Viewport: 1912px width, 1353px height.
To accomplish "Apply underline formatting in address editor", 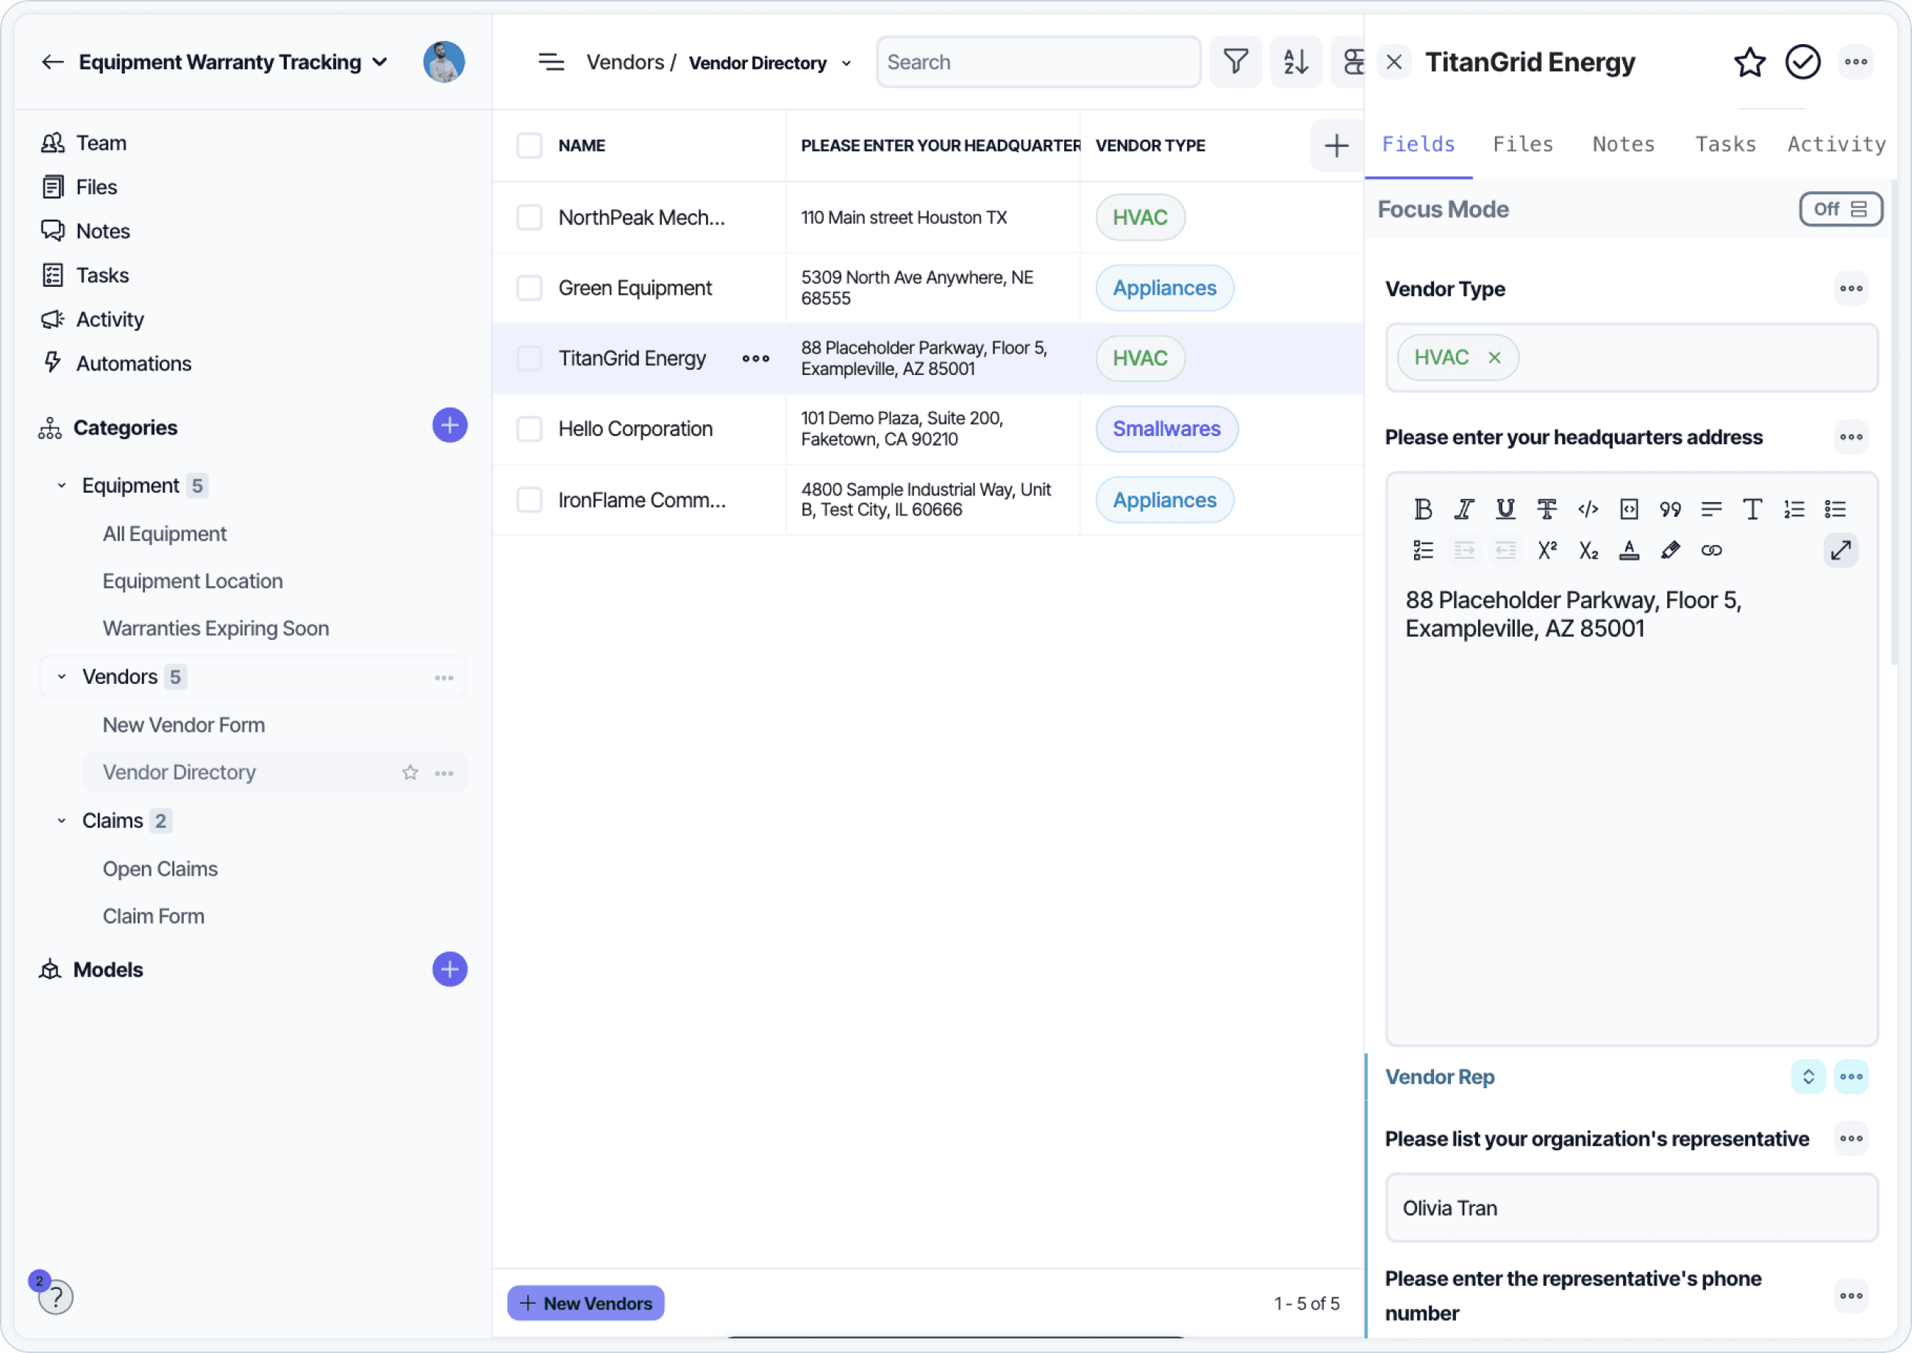I will 1505,509.
